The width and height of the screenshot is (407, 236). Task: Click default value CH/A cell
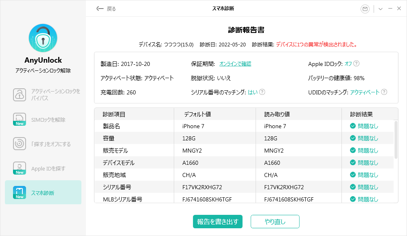point(189,175)
